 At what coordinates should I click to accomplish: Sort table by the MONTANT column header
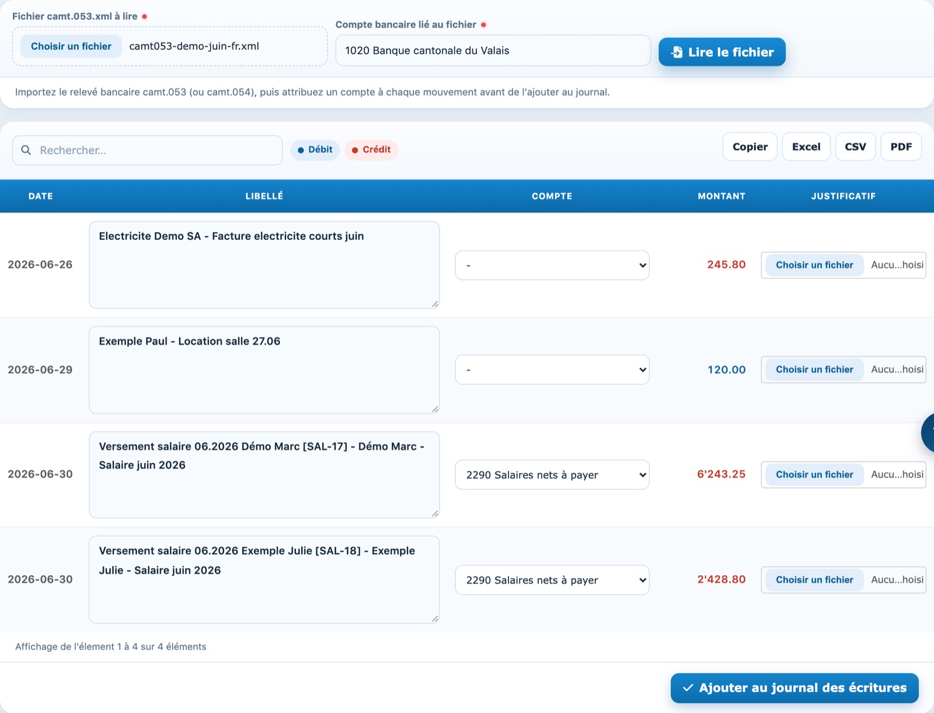(722, 196)
